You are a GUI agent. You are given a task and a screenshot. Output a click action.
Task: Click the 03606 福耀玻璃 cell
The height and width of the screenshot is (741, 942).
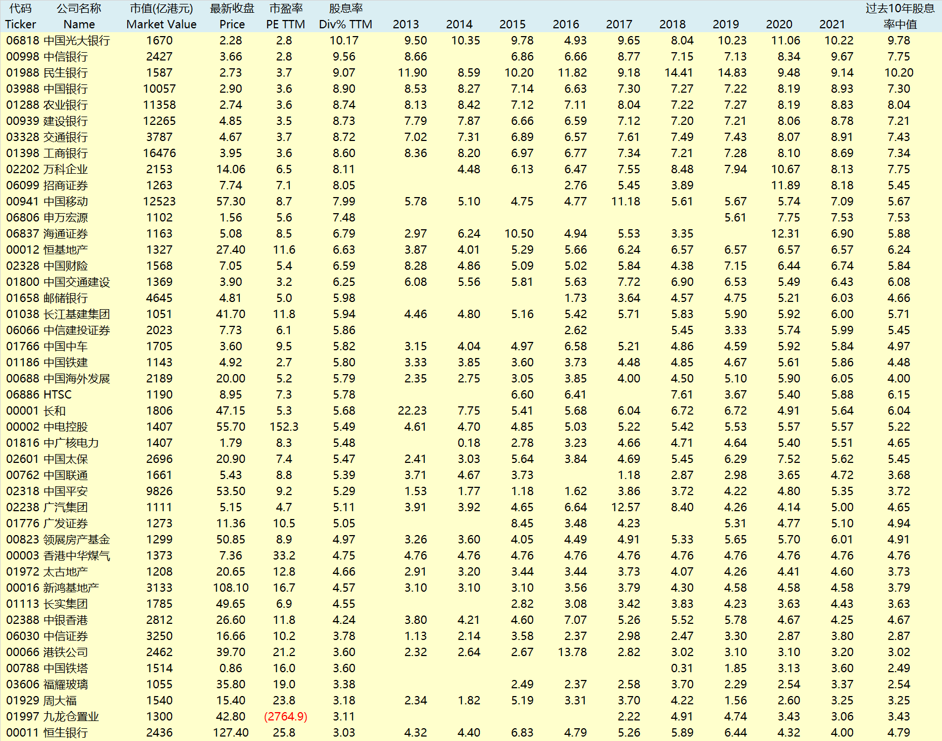pos(47,684)
